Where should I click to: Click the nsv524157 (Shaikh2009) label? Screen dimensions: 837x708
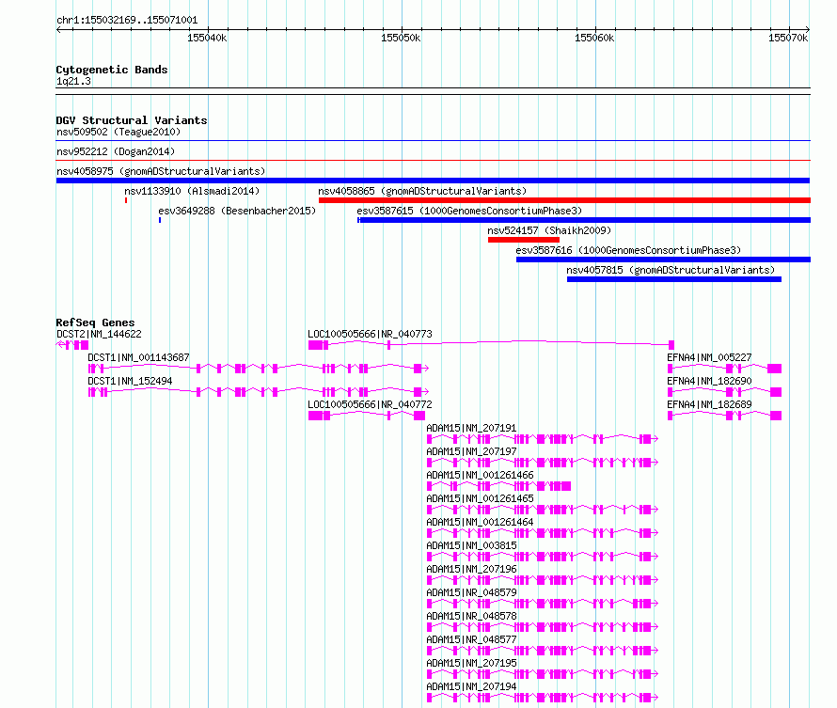point(549,230)
